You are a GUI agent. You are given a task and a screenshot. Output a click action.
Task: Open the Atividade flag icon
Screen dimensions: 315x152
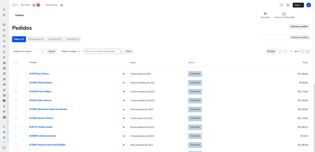265,14
